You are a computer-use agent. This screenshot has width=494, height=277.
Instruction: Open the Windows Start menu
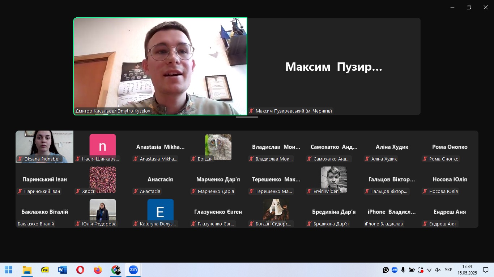click(x=8, y=270)
